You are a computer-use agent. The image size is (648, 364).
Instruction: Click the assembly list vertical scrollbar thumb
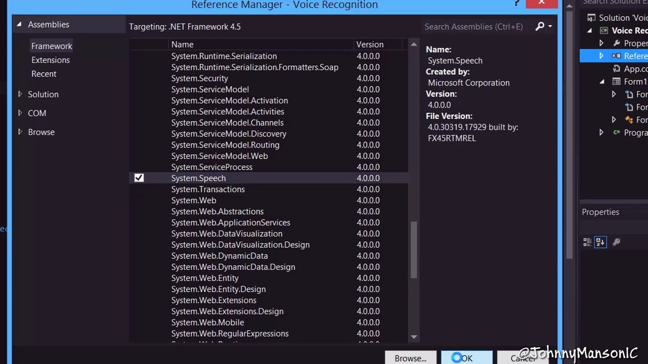[x=414, y=250]
